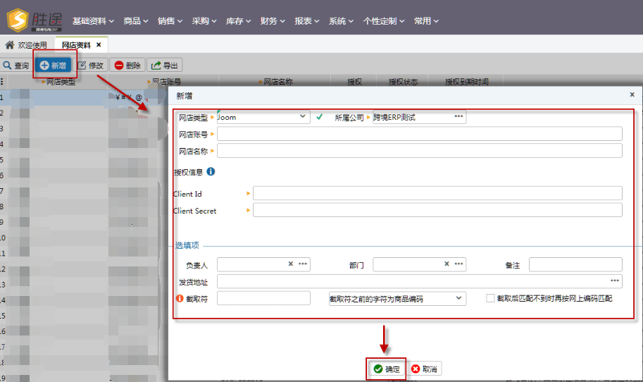
Task: Clear the 负责人 field with its X icon
Action: tap(290, 264)
